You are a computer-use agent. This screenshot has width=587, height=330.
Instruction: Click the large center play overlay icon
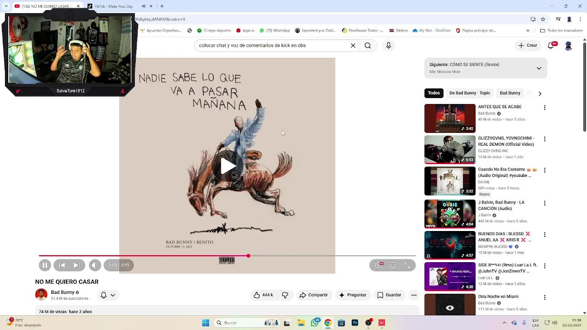pos(227,166)
